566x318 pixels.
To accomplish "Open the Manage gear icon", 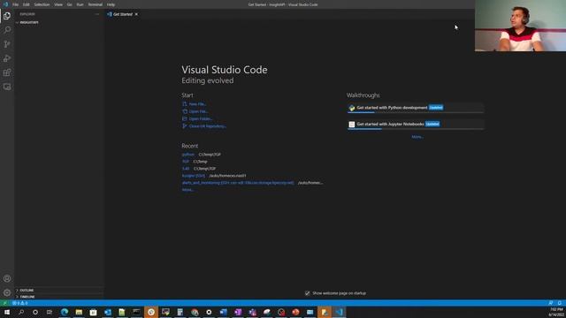I will tap(7, 292).
